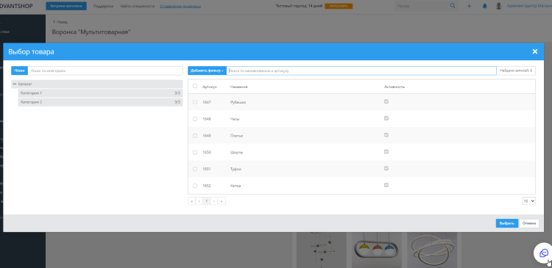Click the search magnifier icon in top bar
Screen dimensions: 552x268
click(x=453, y=6)
